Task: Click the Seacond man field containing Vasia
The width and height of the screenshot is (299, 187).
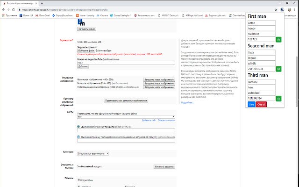Action: coord(262,52)
